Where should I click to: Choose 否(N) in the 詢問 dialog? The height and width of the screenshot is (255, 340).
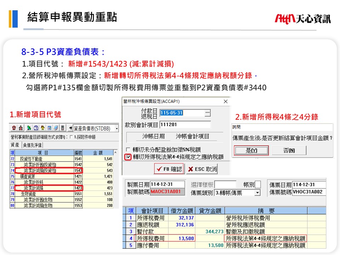coord(289,151)
